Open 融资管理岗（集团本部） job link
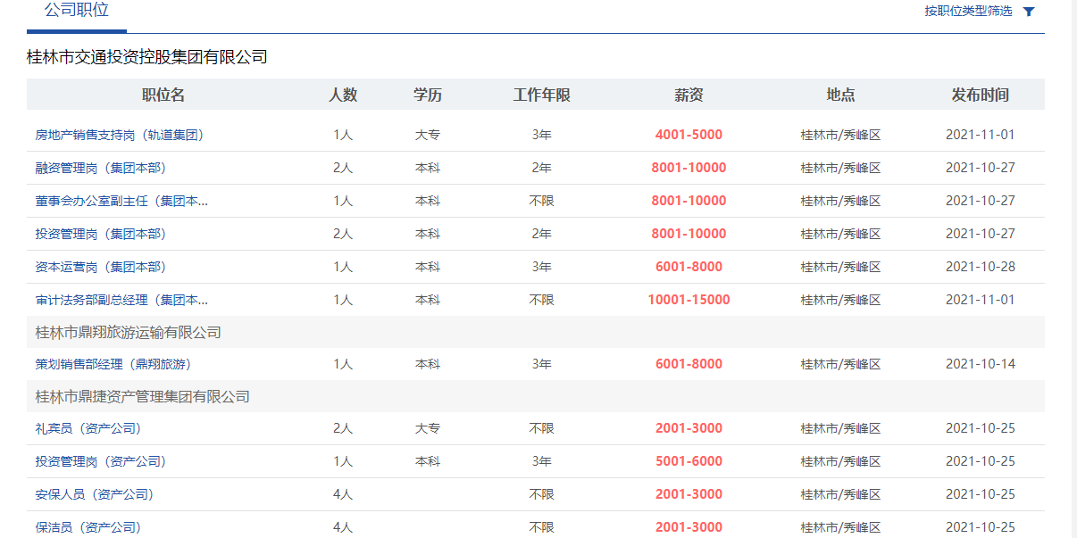The width and height of the screenshot is (1077, 538). [x=101, y=168]
